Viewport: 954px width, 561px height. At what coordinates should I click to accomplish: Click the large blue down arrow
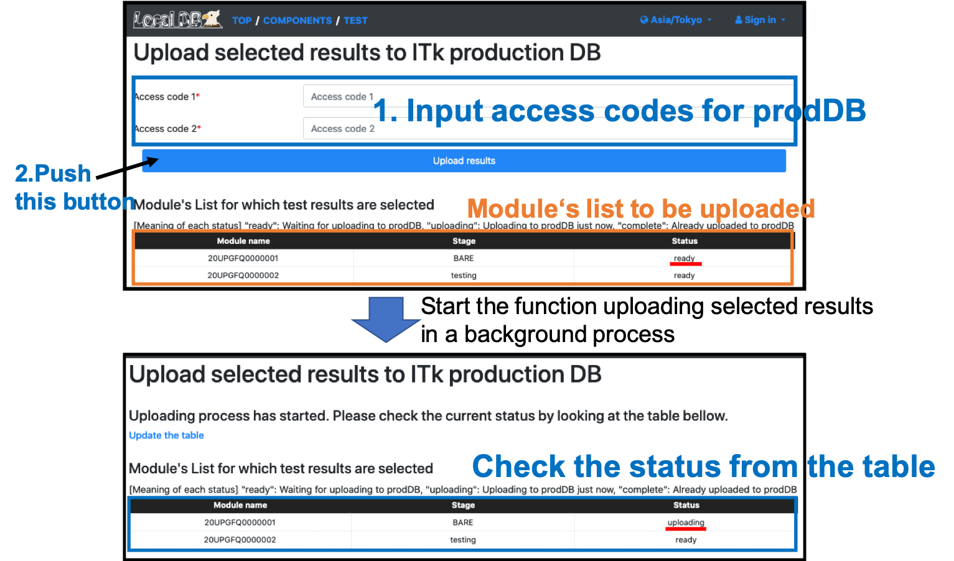pos(386,320)
